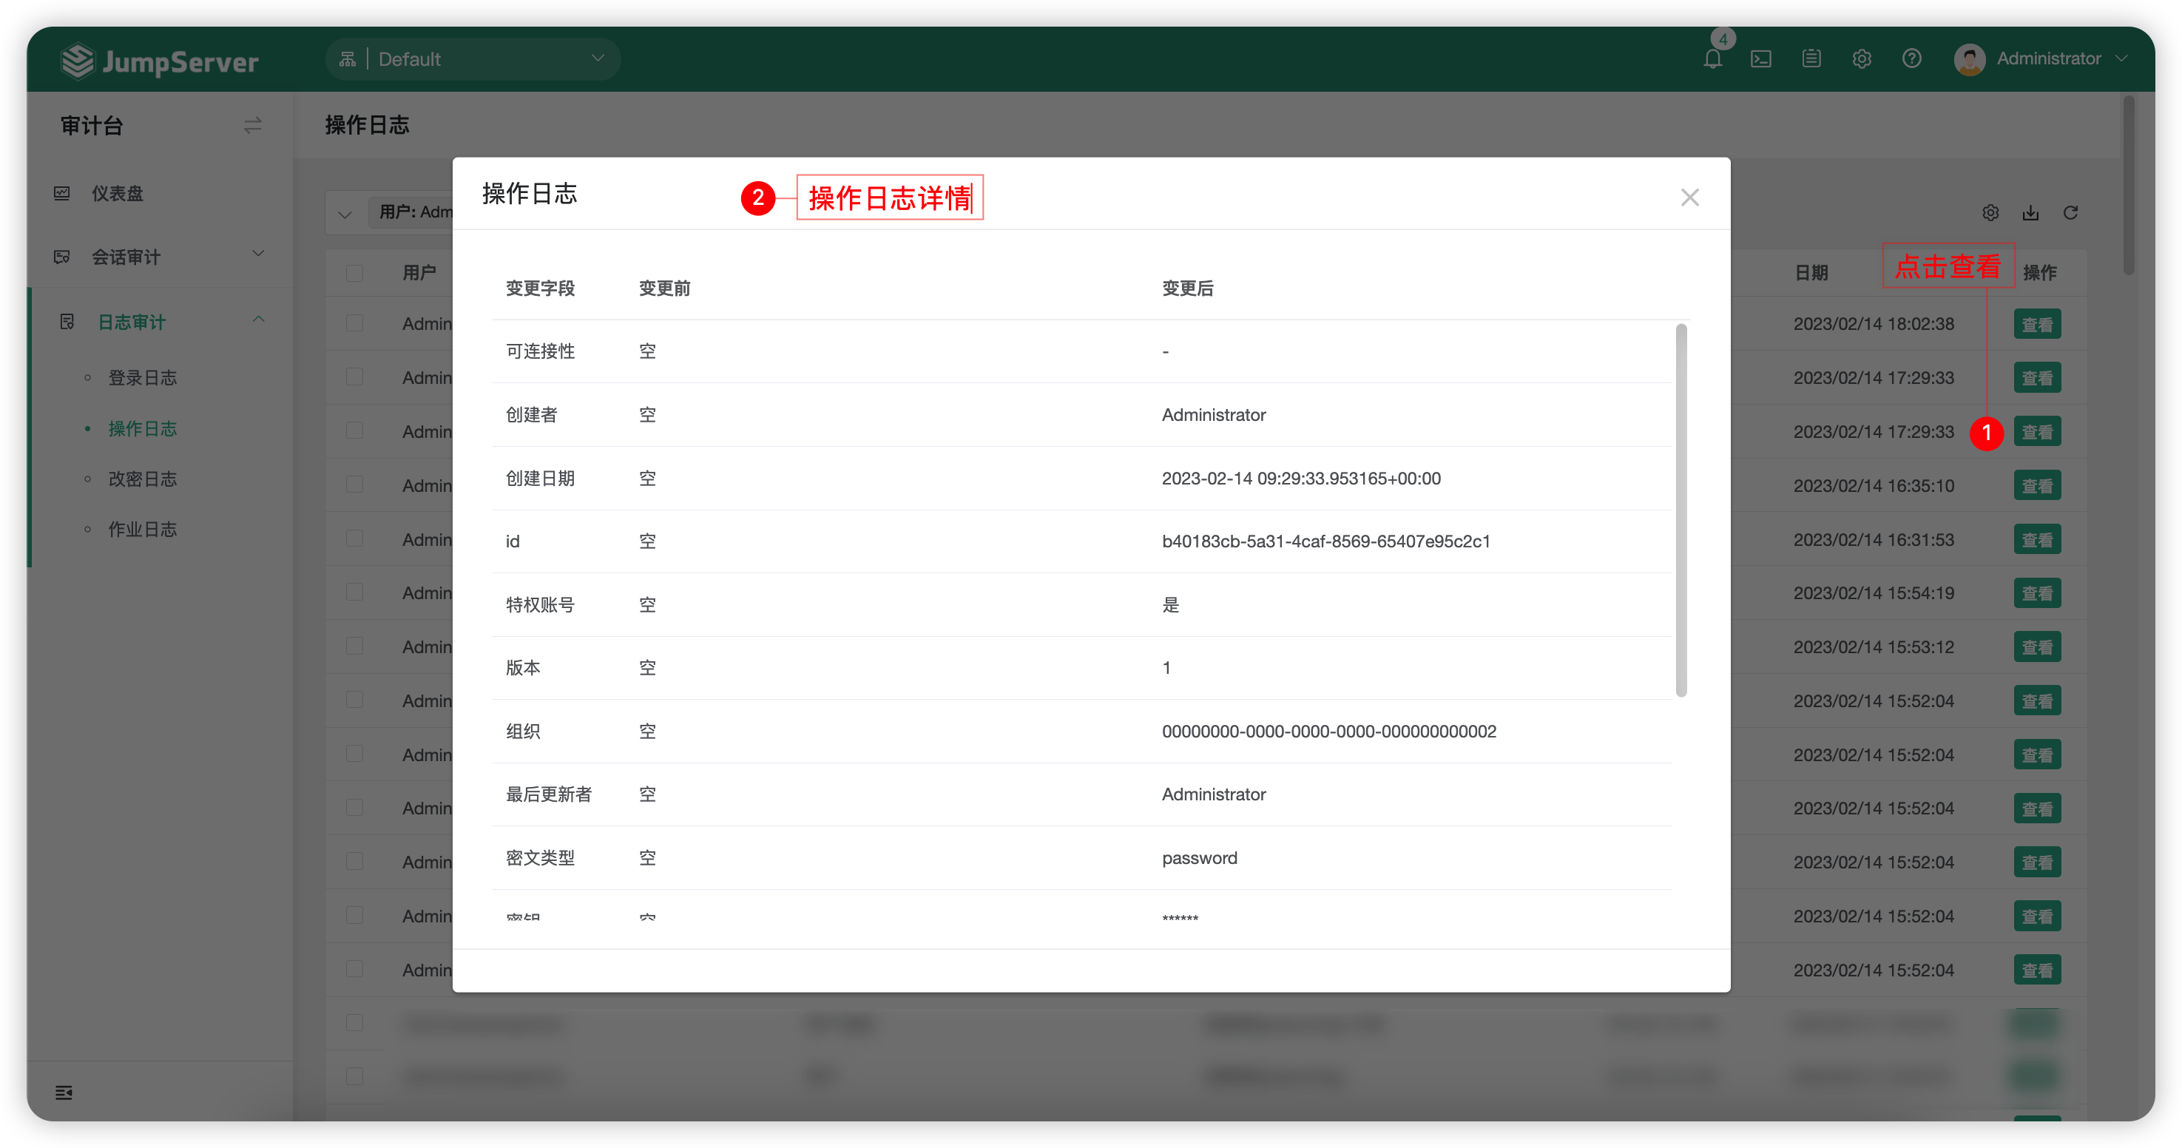The image size is (2182, 1148).
Task: Open 作业日志 submenu item
Action: click(142, 530)
